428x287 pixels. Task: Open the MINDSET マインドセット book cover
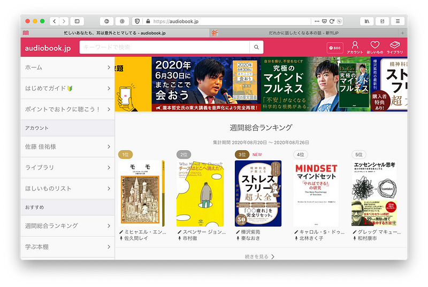(x=316, y=193)
